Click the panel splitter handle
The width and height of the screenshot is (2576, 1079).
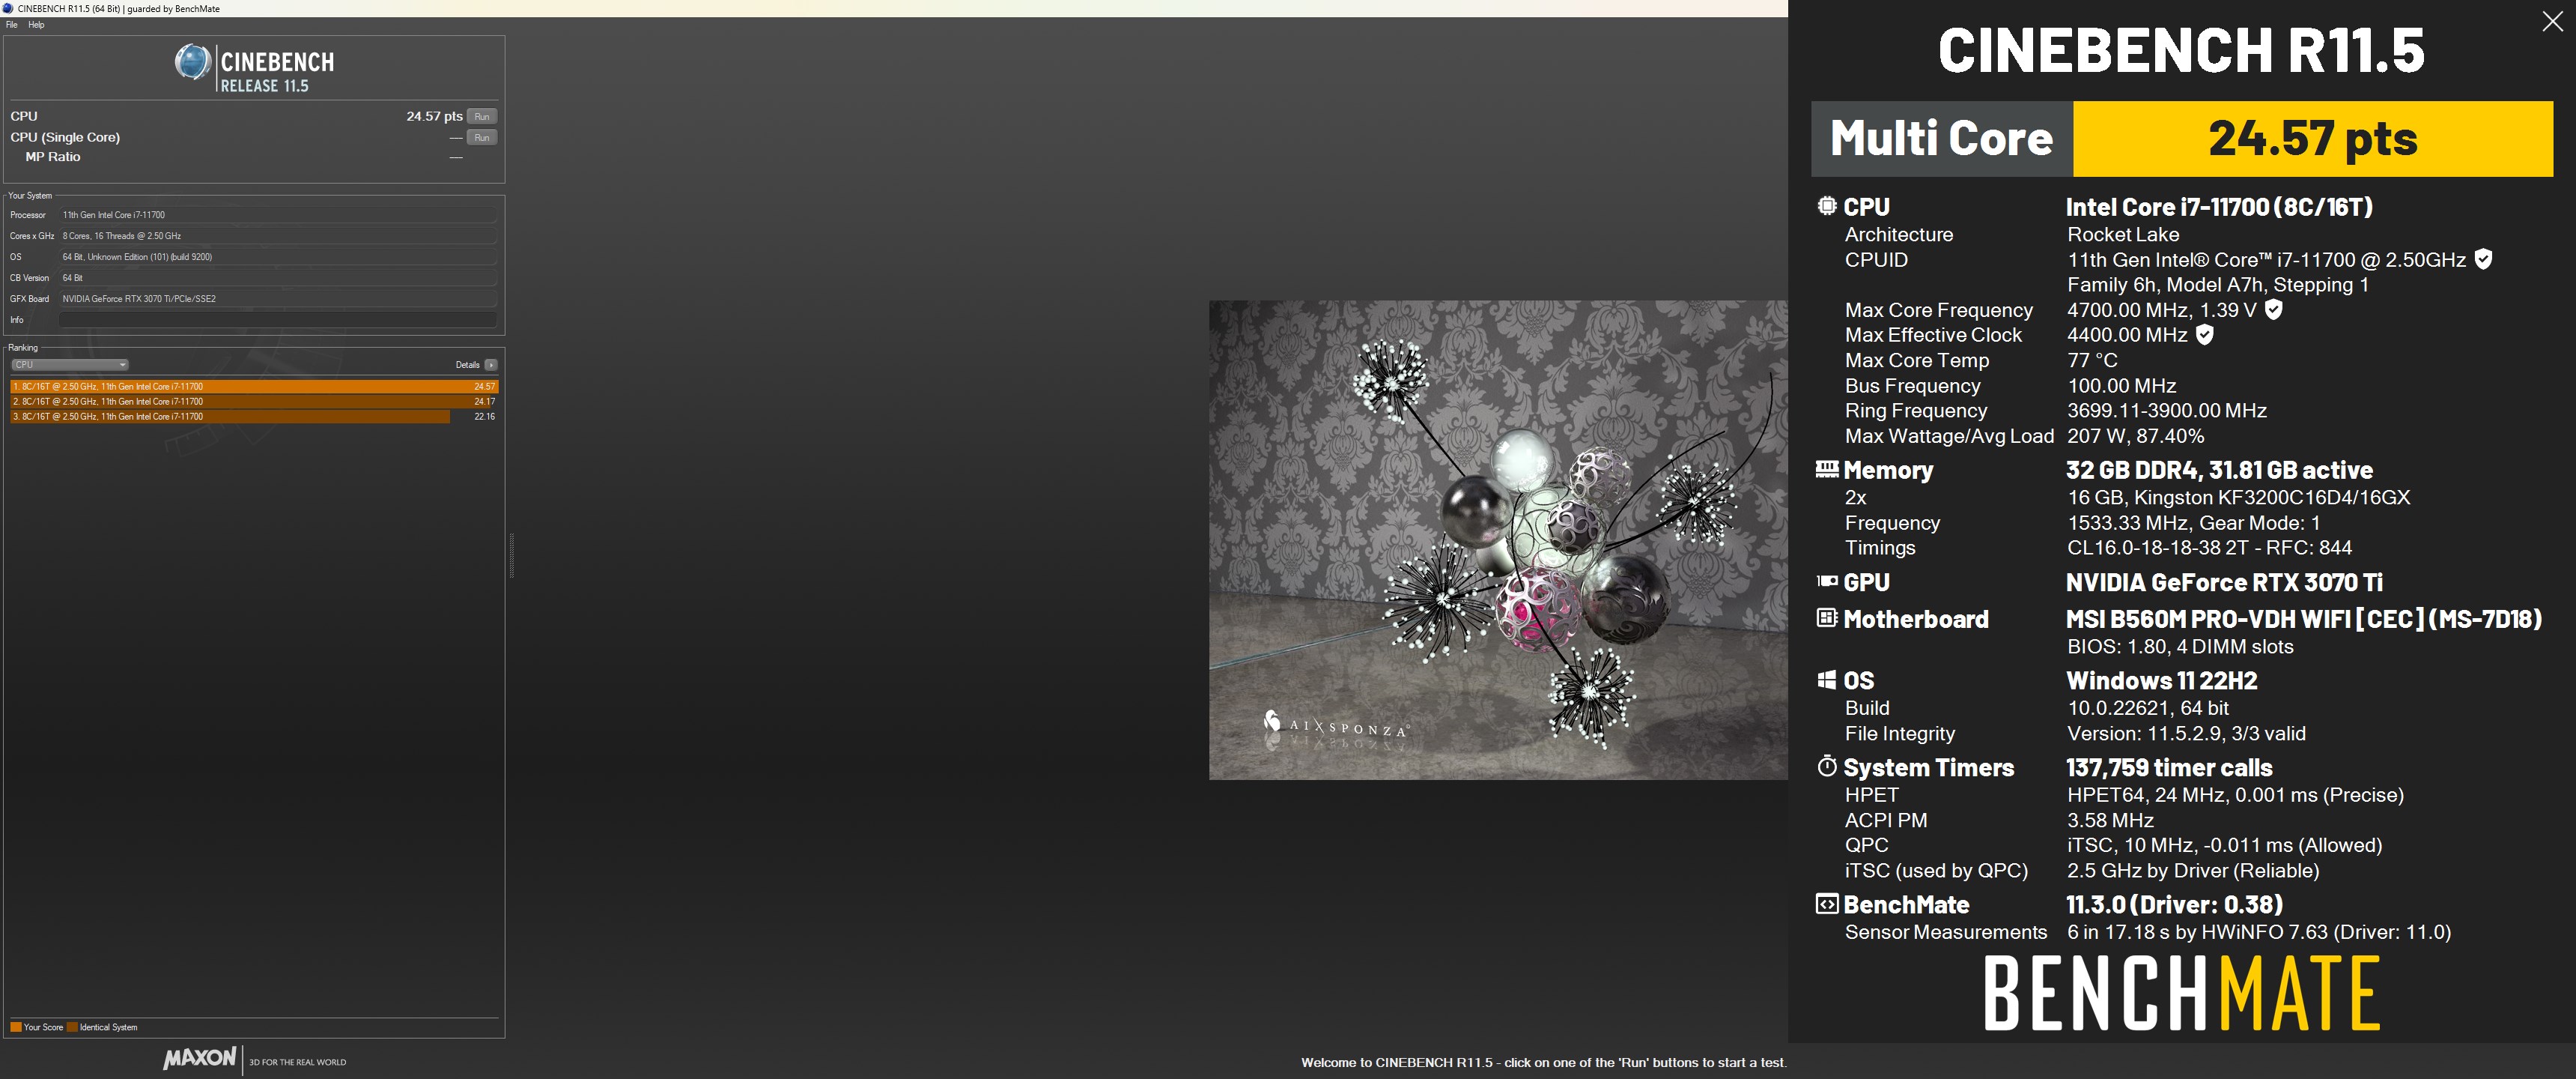tap(511, 555)
